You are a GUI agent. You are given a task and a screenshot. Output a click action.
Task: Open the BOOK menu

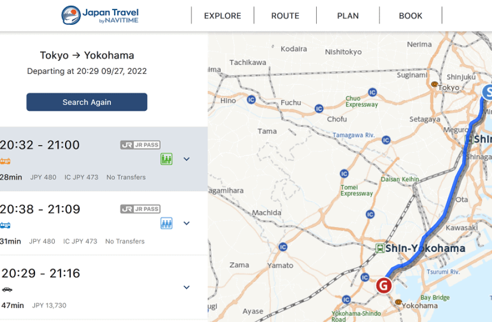411,16
